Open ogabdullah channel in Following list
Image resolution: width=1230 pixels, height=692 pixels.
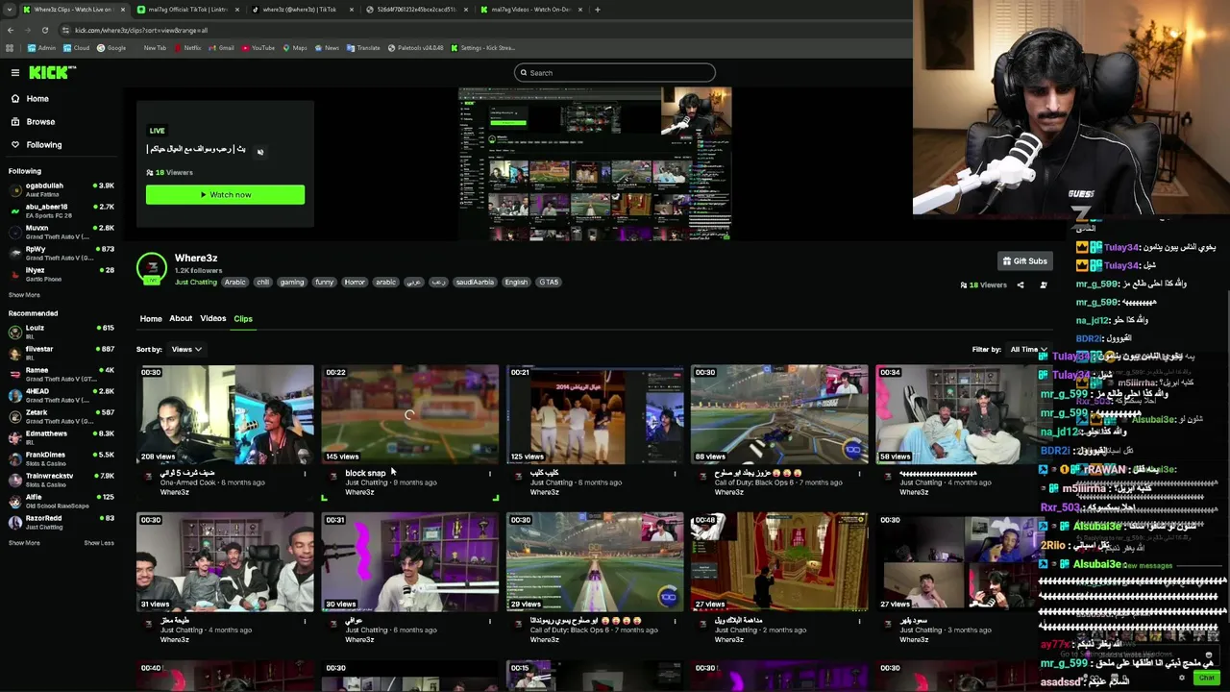pyautogui.click(x=61, y=189)
